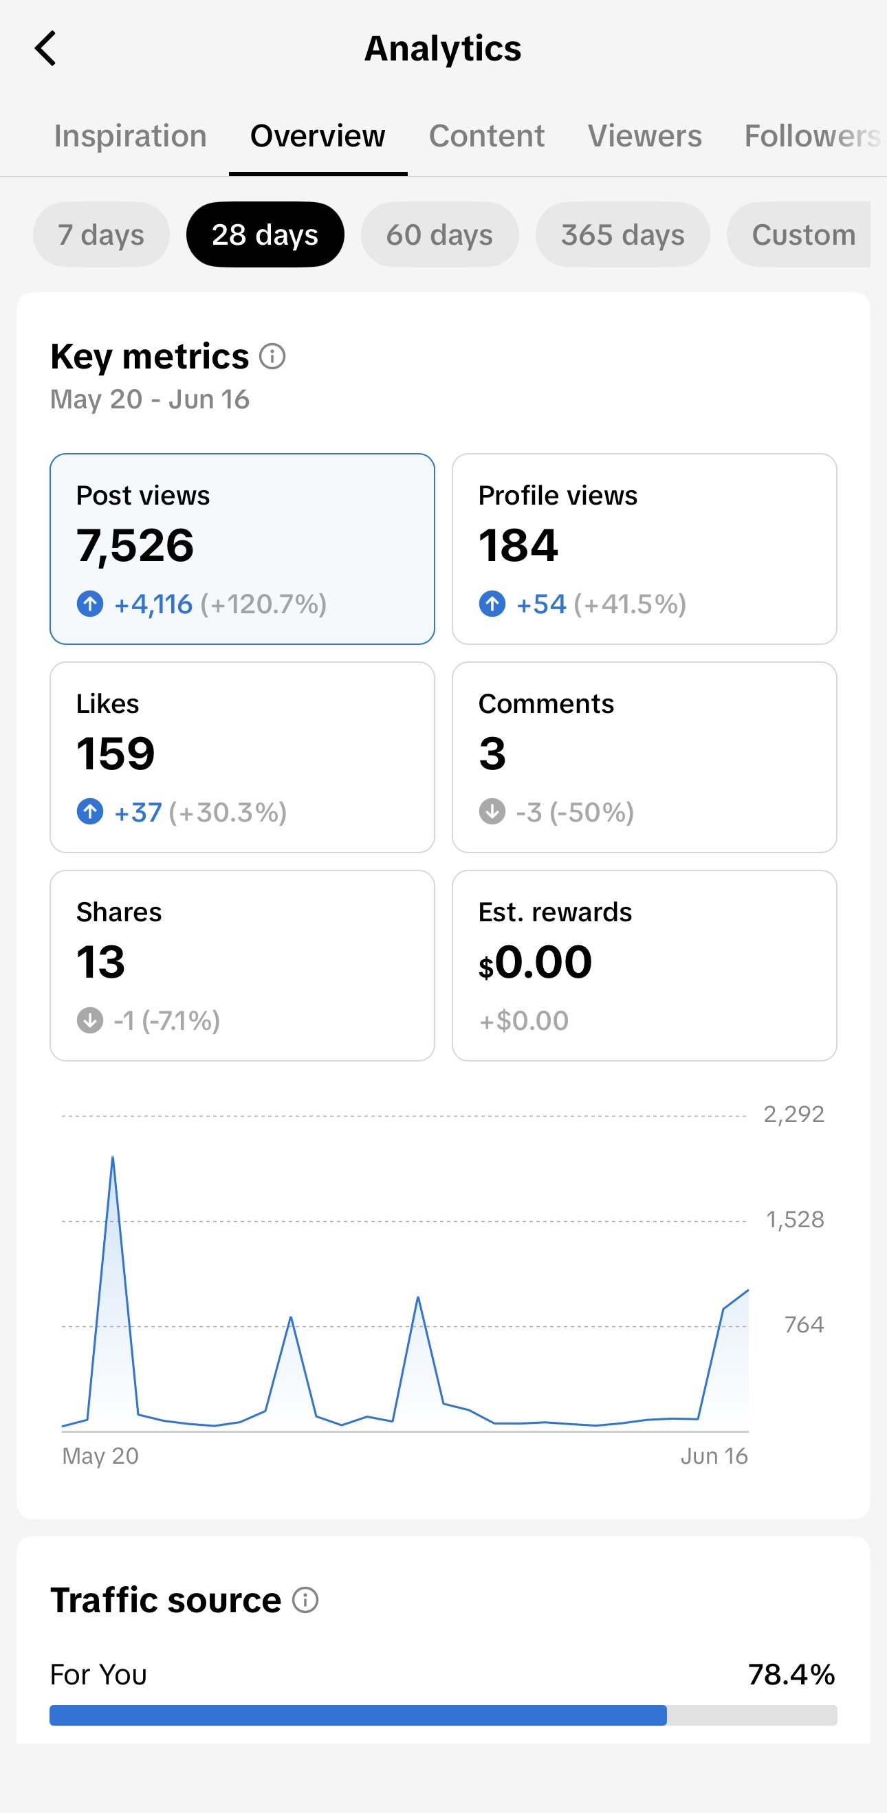Click the -3 (-50%) comments change
887x1813 pixels.
(x=575, y=812)
